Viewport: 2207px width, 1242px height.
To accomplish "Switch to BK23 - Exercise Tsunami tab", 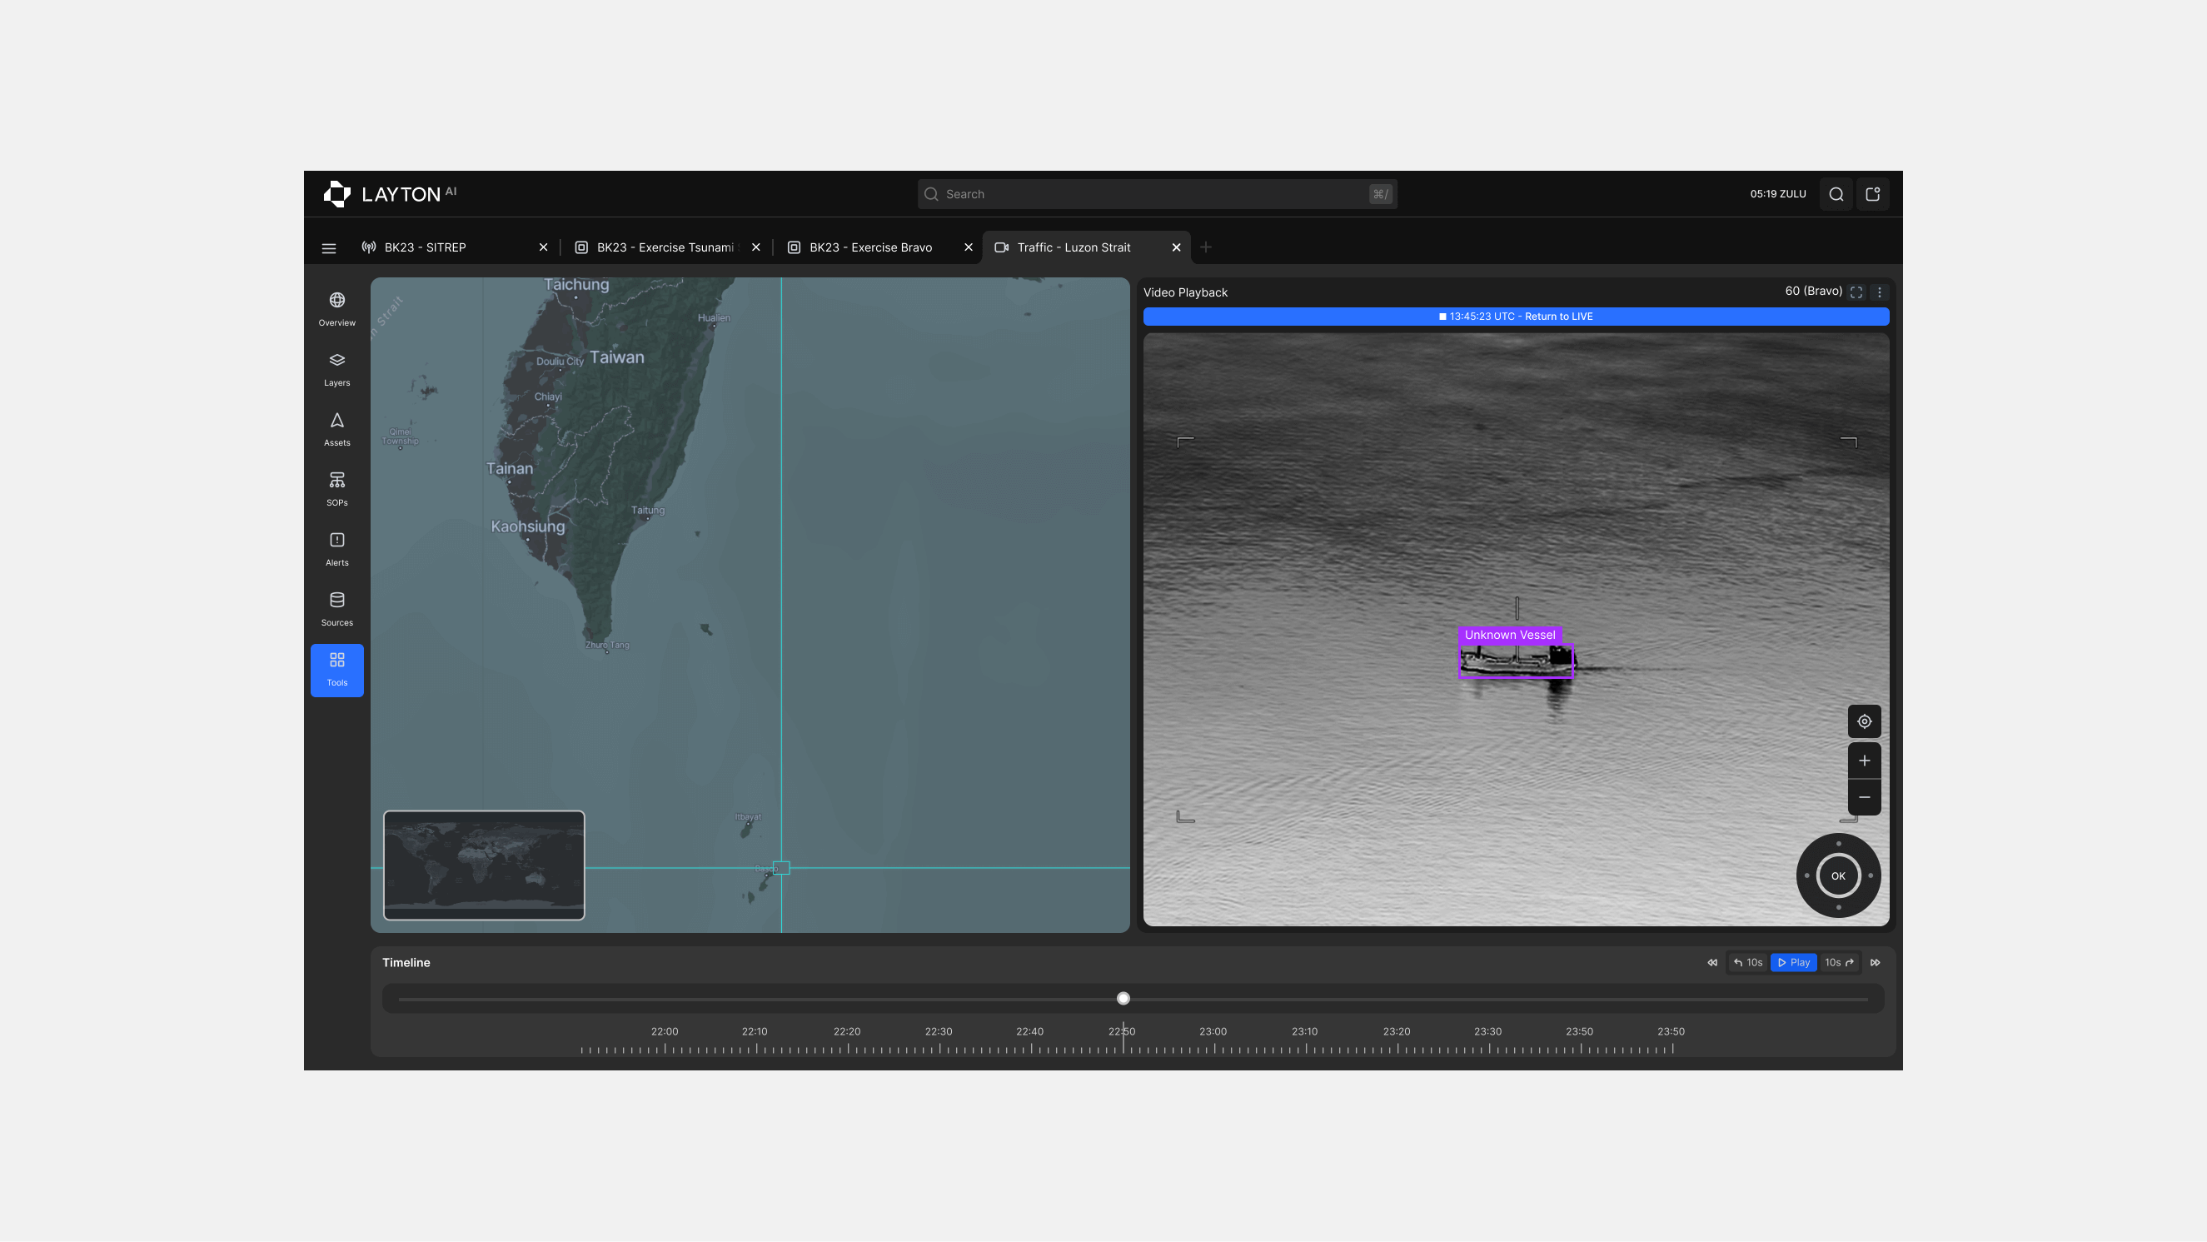I will pyautogui.click(x=665, y=247).
